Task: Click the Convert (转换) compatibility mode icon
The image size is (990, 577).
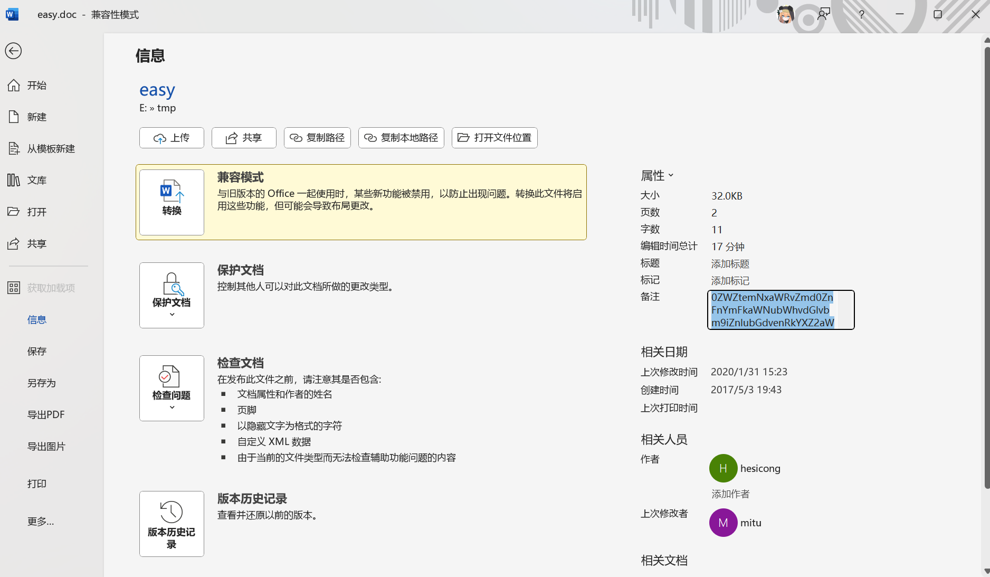Action: coord(171,202)
